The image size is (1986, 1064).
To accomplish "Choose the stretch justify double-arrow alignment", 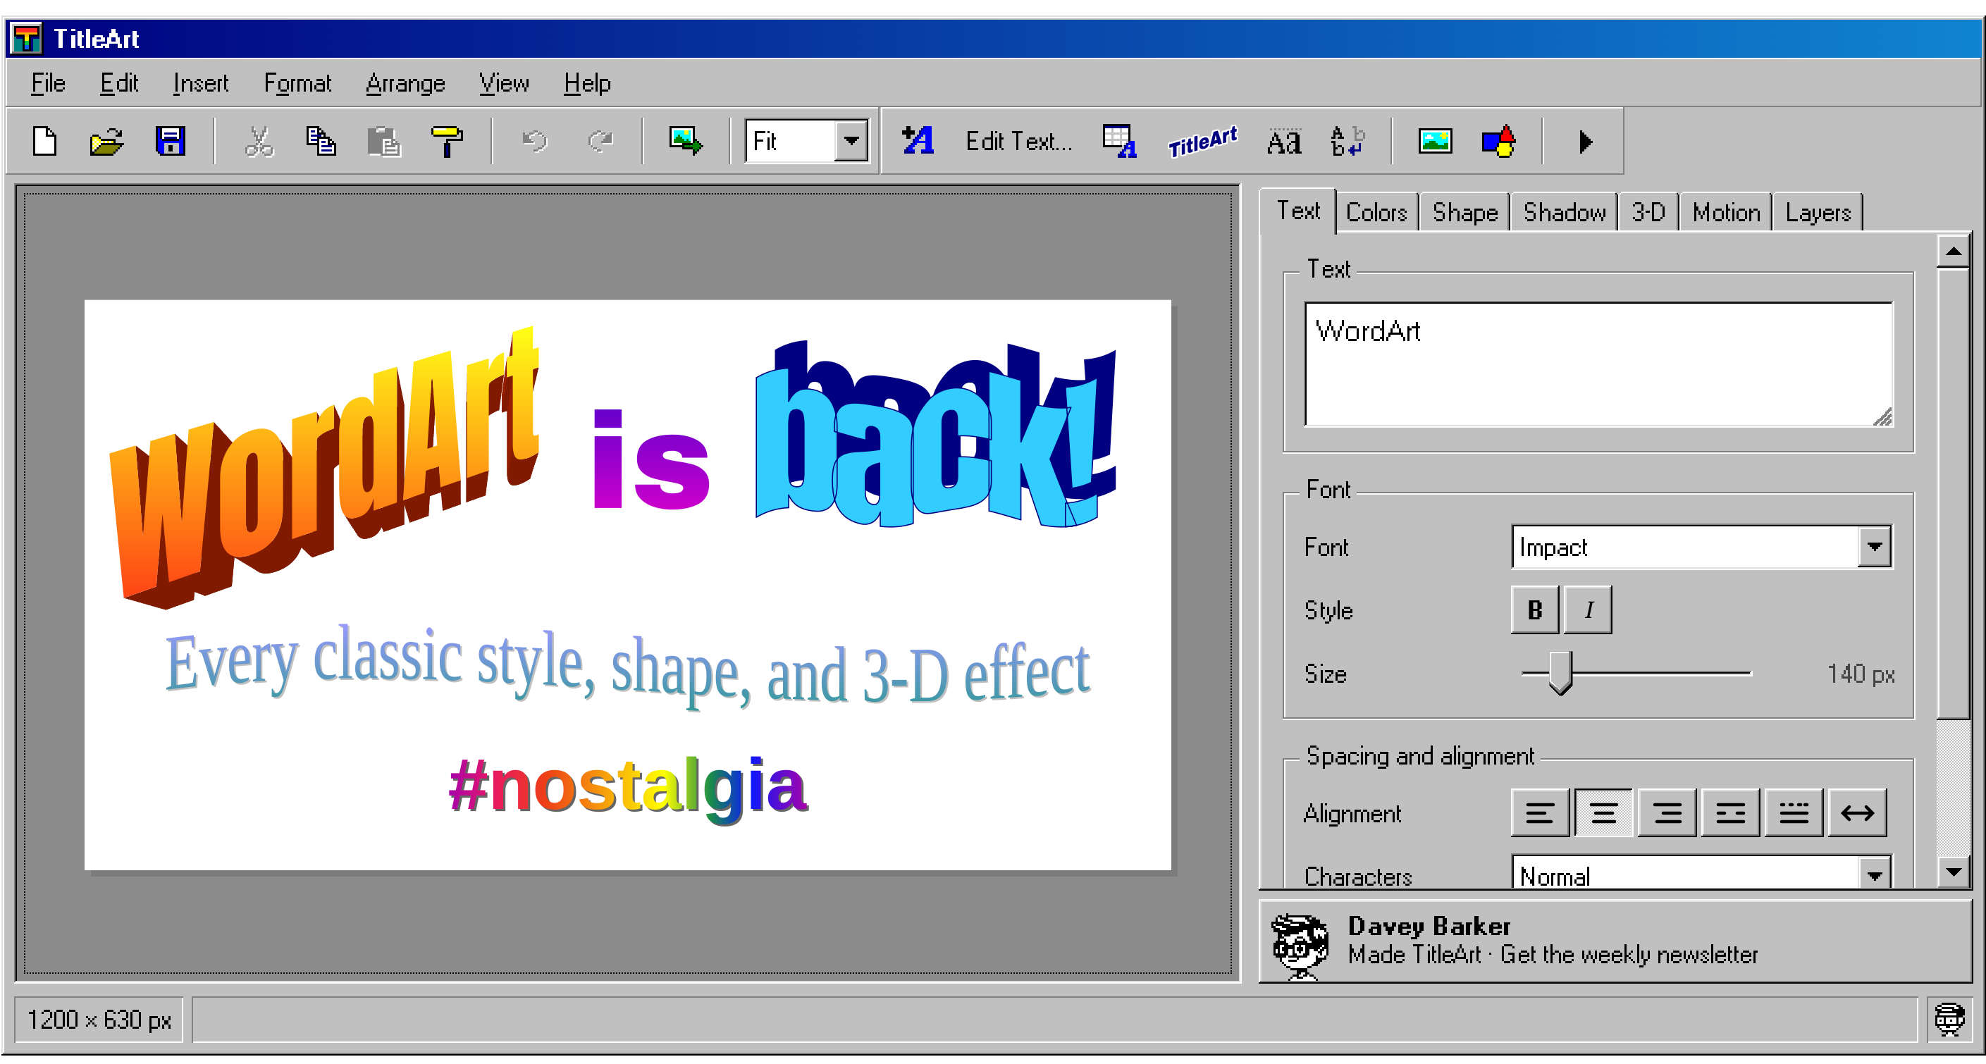I will [x=1857, y=812].
